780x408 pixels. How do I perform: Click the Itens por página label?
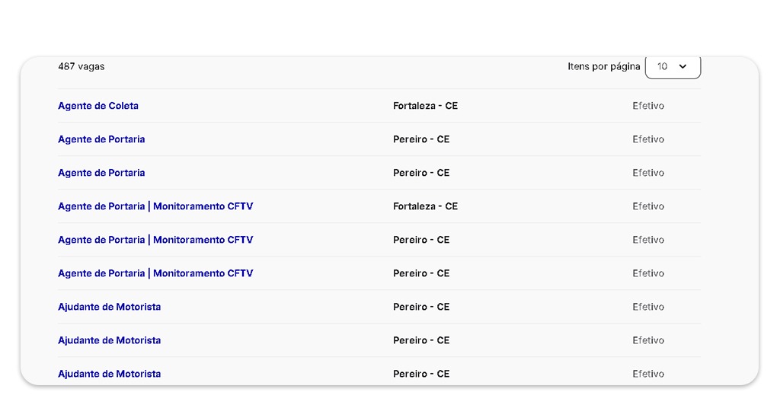pyautogui.click(x=603, y=66)
